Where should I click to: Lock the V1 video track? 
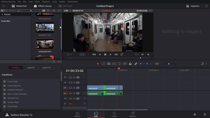(74, 88)
